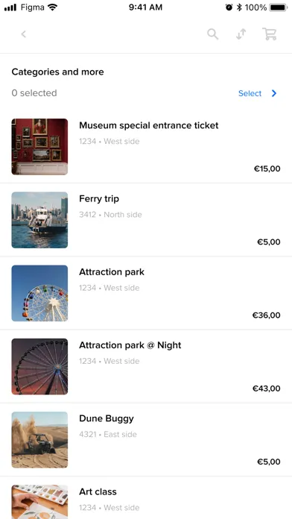The height and width of the screenshot is (519, 292).
Task: Tap the Bluetooth status icon
Action: 239,7
